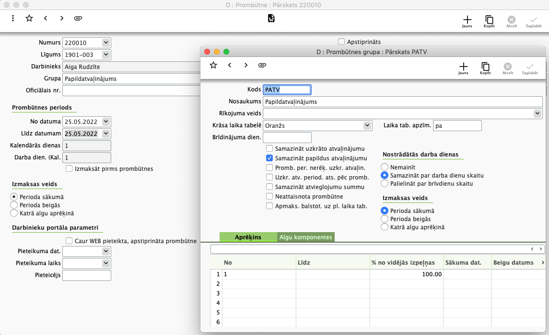This screenshot has width=549, height=335.
Task: Click the paperclip in Prombūtnes grupa window
Action: tap(262, 65)
